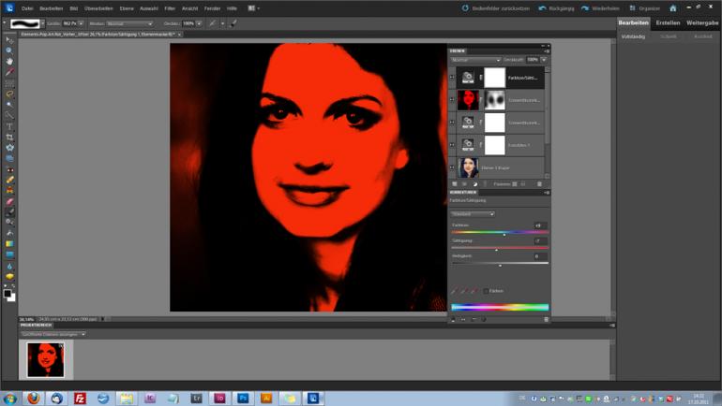Click Bedienfelder zurücksetzen button

pos(496,8)
